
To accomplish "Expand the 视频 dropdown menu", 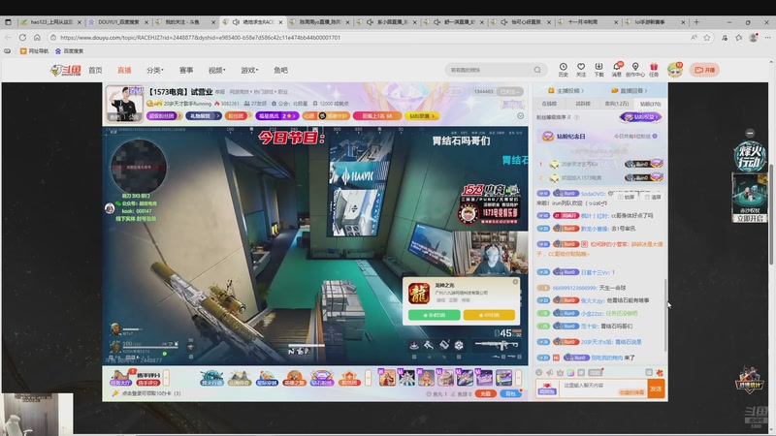I will tap(216, 70).
